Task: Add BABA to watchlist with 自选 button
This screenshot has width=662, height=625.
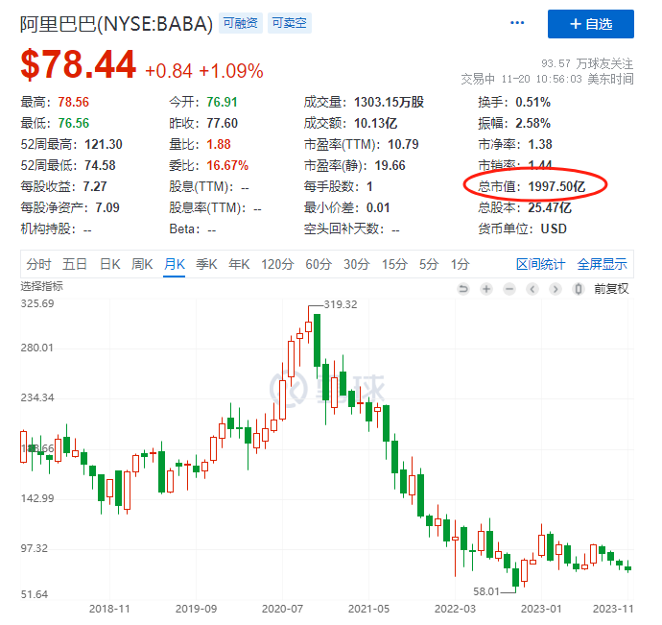Action: (x=591, y=24)
